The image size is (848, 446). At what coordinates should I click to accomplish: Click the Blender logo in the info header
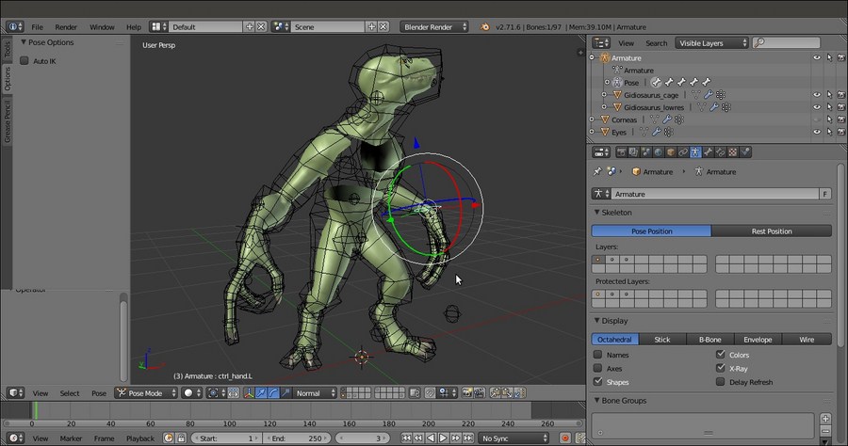click(485, 27)
